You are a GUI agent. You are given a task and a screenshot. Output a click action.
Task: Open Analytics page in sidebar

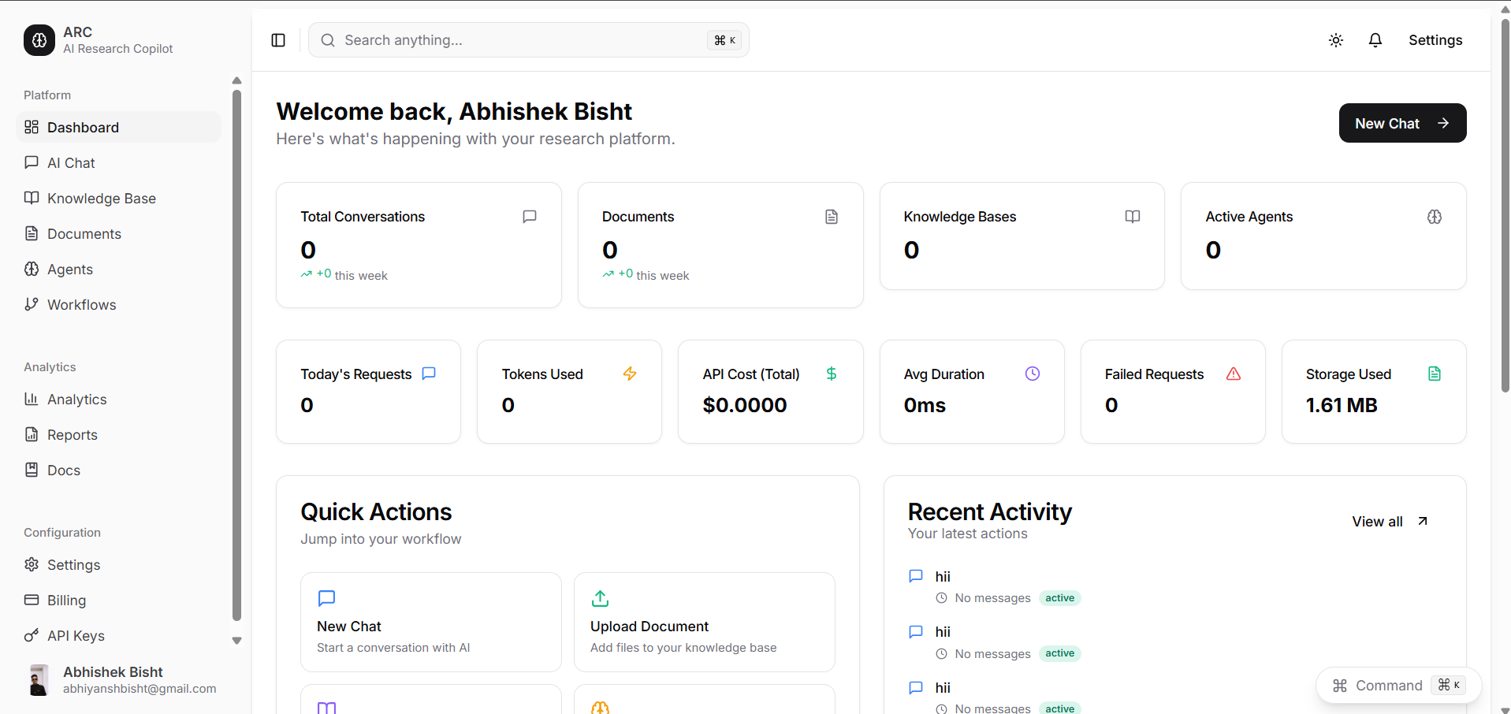click(x=118, y=399)
